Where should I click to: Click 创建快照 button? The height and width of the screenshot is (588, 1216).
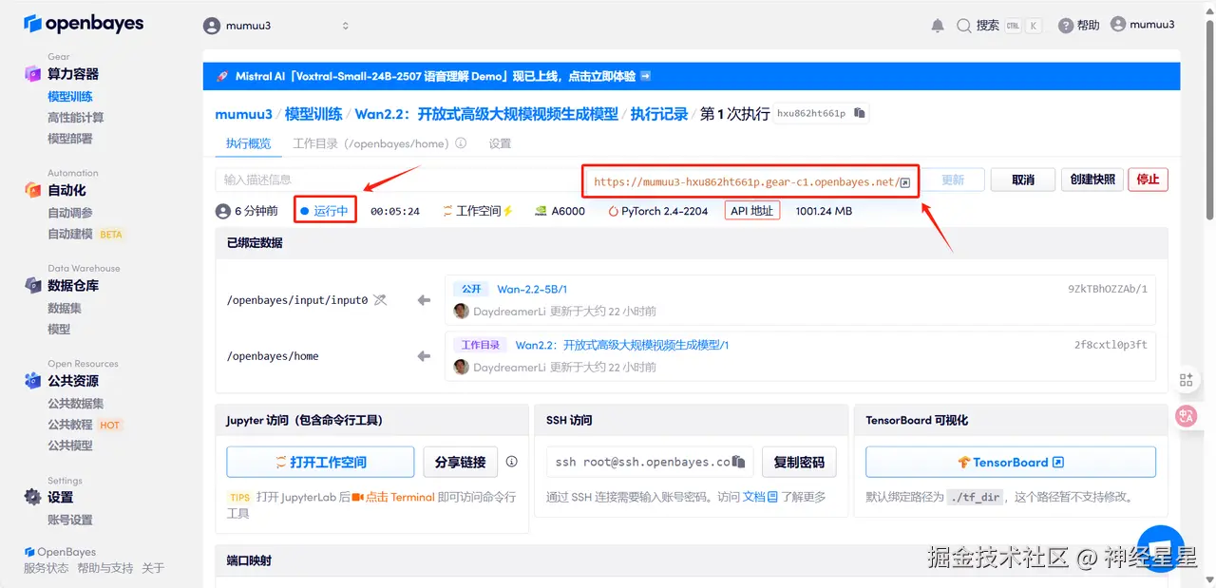pos(1092,180)
